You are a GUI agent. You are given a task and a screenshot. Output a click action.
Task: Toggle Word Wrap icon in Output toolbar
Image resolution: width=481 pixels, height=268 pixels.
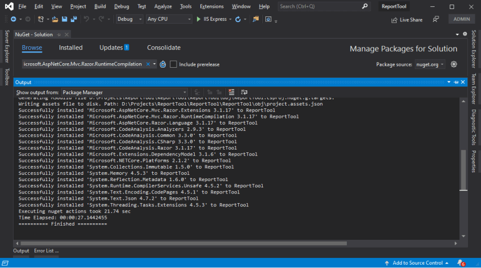pyautogui.click(x=244, y=92)
